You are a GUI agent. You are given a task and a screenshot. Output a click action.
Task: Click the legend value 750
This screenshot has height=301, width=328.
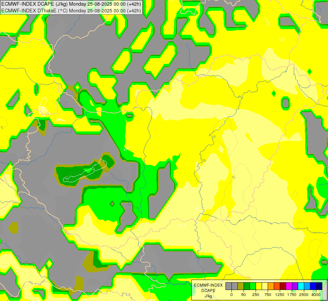[x=268, y=295]
